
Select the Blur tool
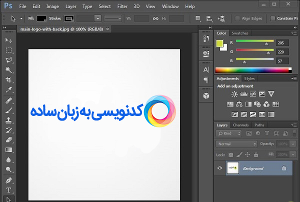8,159
